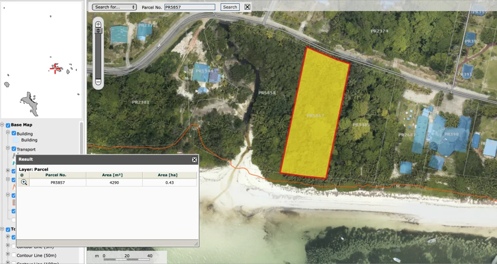Toggle the Transport layer checkbox
The height and width of the screenshot is (264, 497).
[14, 149]
